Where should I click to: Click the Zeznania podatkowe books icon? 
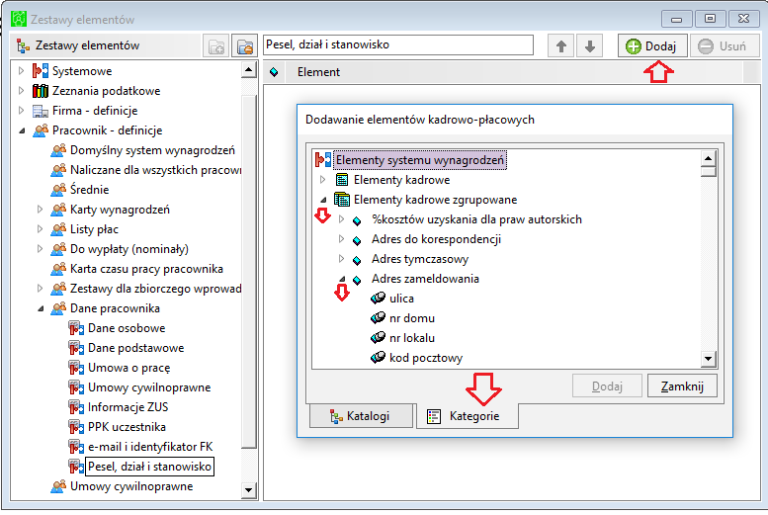41,91
